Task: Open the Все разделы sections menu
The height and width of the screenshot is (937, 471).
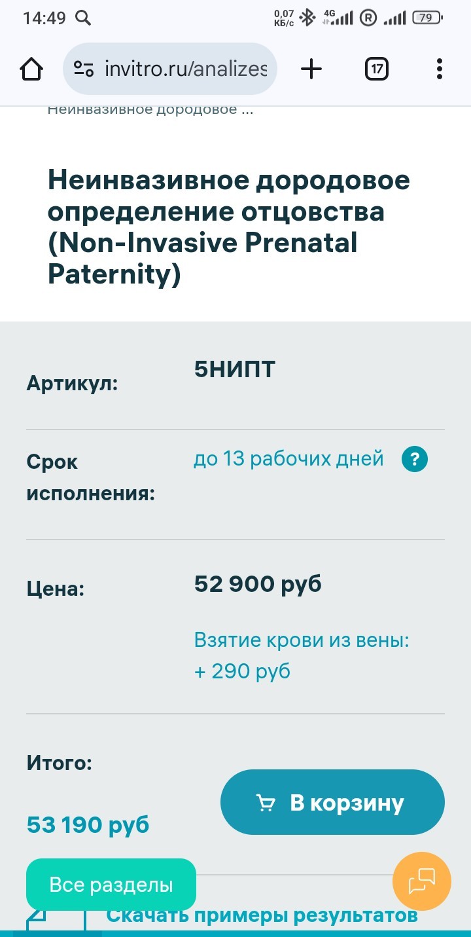Action: tap(111, 885)
